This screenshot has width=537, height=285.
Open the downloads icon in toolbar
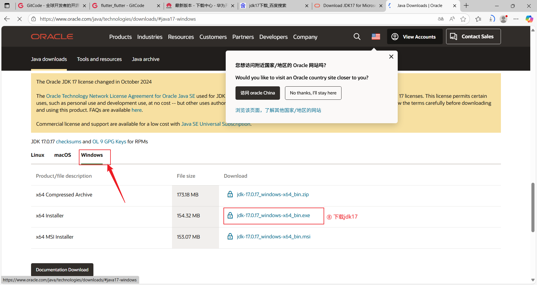pos(491,19)
